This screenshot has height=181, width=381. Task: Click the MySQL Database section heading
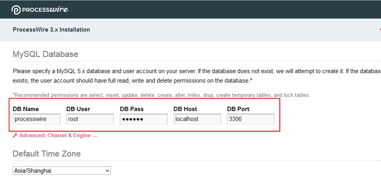point(45,54)
